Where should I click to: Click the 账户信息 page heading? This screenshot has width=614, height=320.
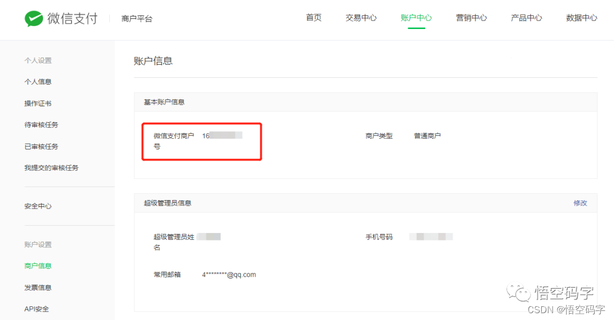(153, 61)
